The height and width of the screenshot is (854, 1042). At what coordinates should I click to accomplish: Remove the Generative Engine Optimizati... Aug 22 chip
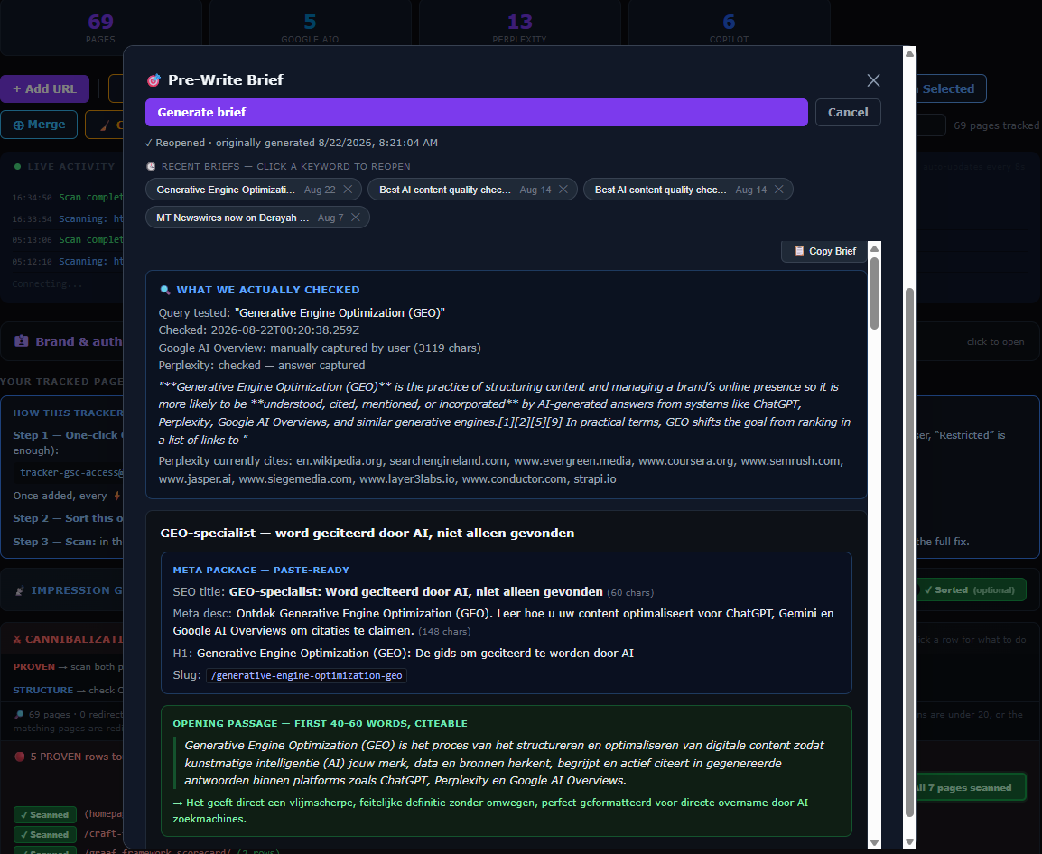tap(348, 190)
